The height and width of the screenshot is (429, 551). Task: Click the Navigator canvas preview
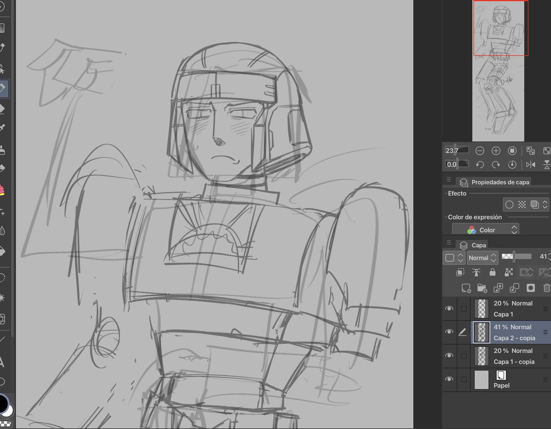pyautogui.click(x=498, y=70)
